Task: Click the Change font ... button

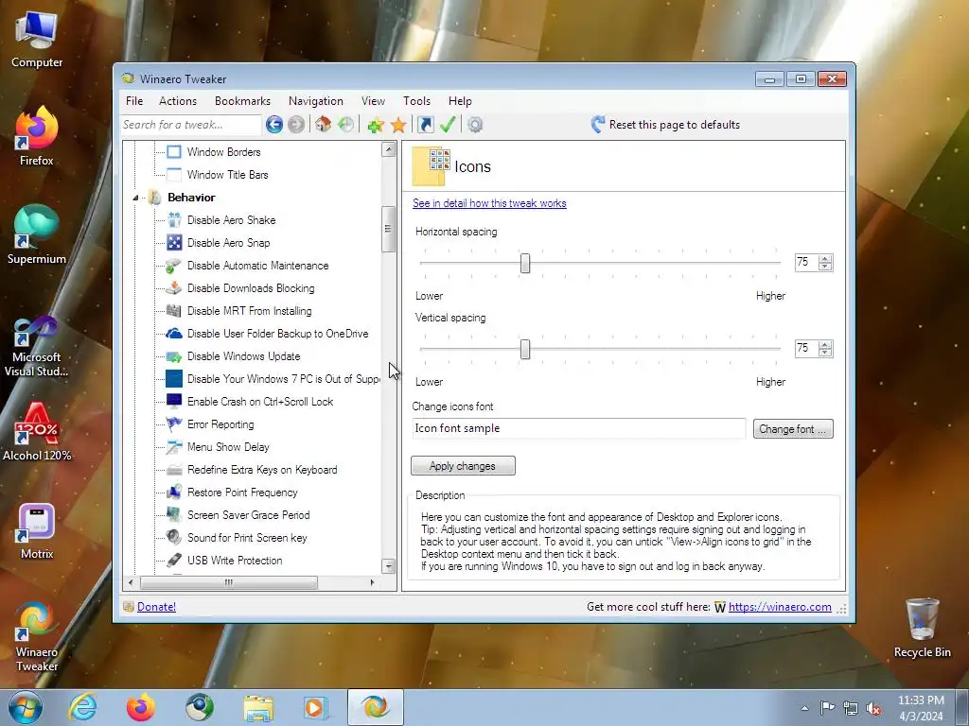Action: 793,429
